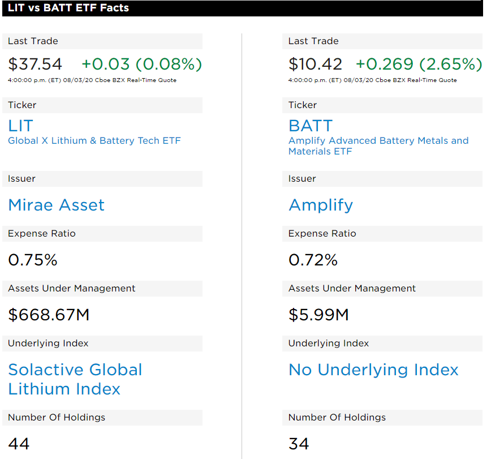Click the $5.99M assets value
The height and width of the screenshot is (459, 491).
click(x=318, y=315)
